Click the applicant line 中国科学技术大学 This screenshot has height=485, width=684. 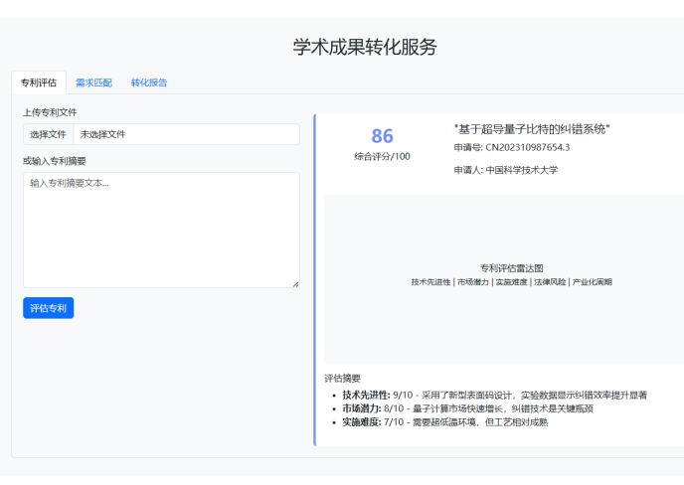point(506,170)
